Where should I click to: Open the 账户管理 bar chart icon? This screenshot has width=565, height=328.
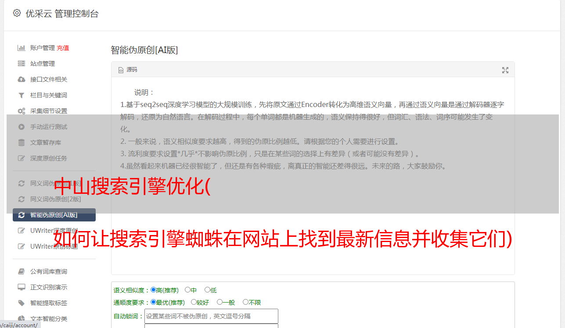tap(21, 48)
